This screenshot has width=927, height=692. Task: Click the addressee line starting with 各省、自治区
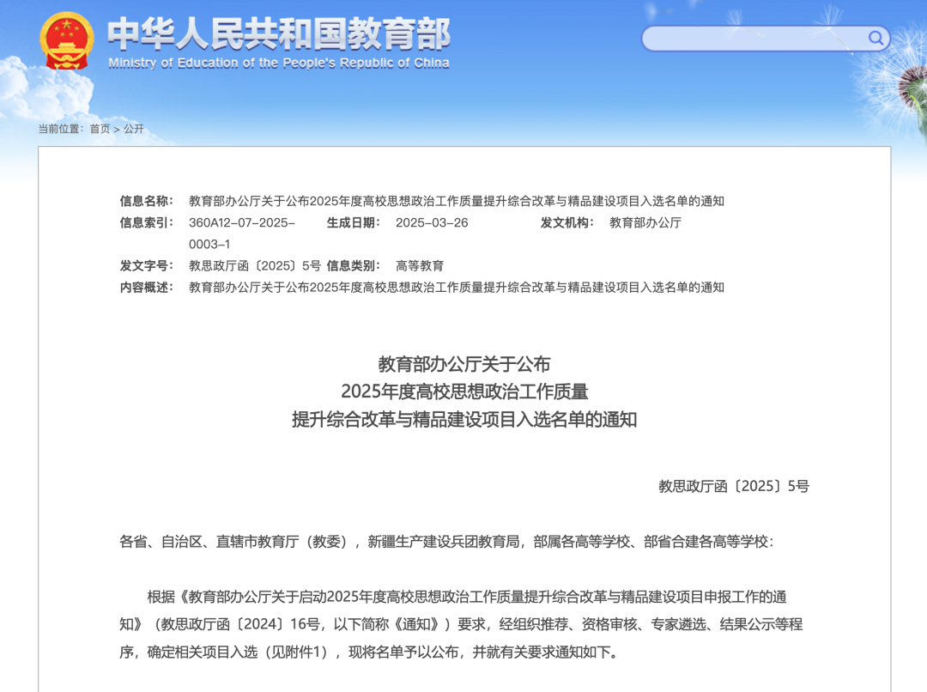[445, 541]
